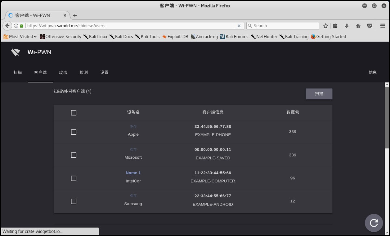This screenshot has height=236, width=390.
Task: Open the Exploit-DB bookmark
Action: (175, 37)
